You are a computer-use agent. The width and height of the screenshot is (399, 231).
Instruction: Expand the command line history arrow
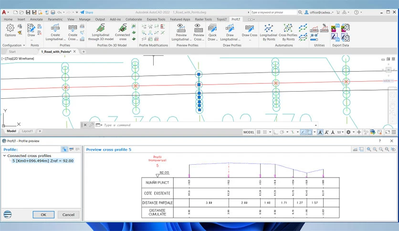316,125
